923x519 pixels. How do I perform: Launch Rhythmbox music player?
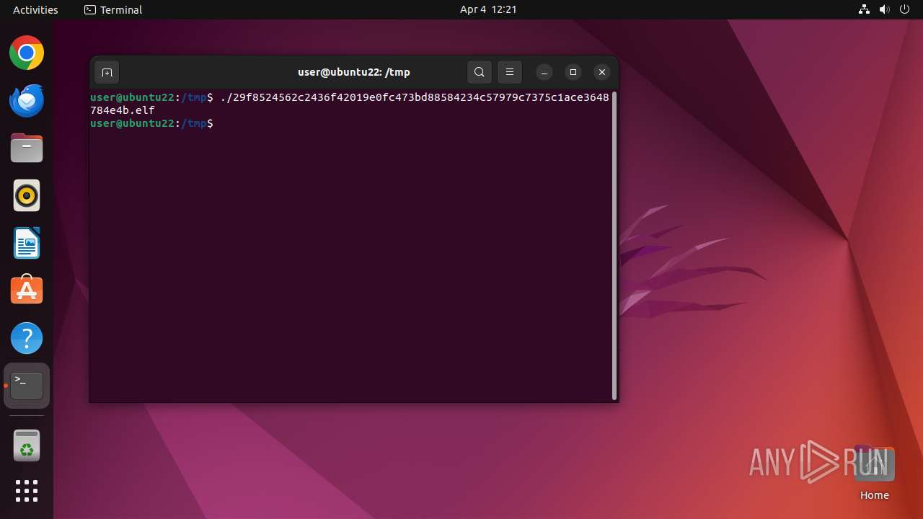[x=27, y=195]
